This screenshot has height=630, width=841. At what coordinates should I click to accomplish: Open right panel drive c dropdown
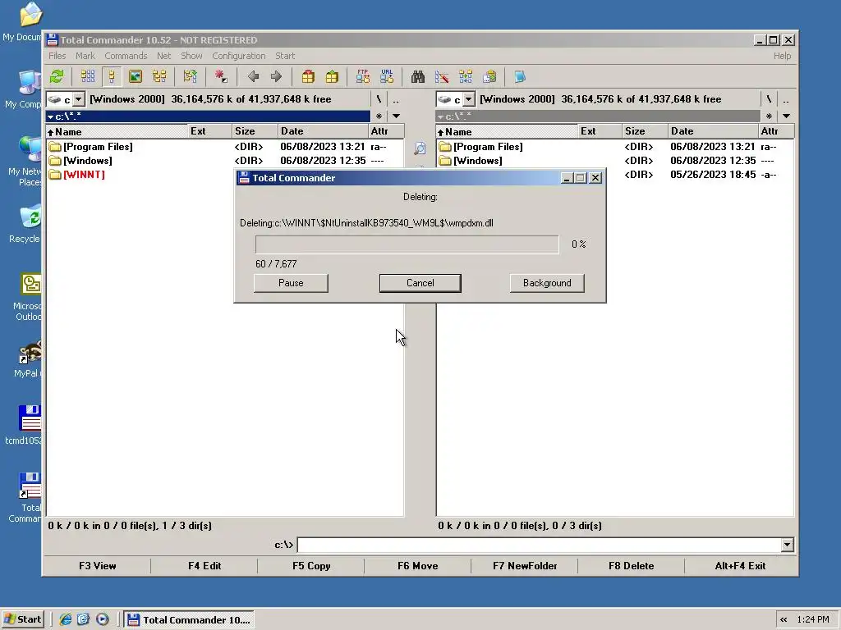pos(469,99)
